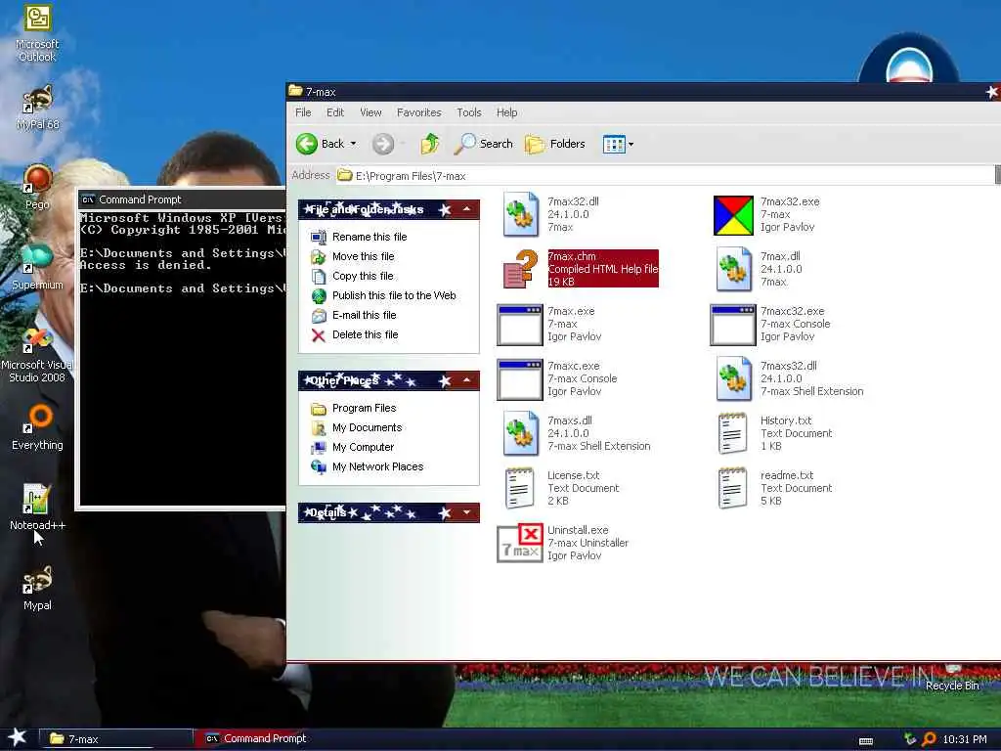This screenshot has height=751, width=1001.
Task: Select the 7maxs.dll shell extension icon
Action: 520,433
